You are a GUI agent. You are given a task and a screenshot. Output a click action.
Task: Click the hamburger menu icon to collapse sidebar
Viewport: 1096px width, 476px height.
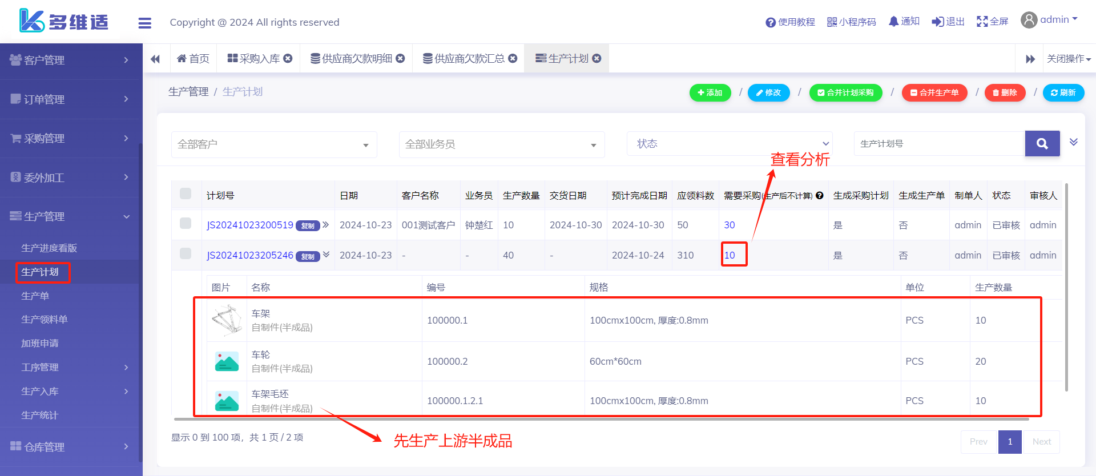pos(144,23)
